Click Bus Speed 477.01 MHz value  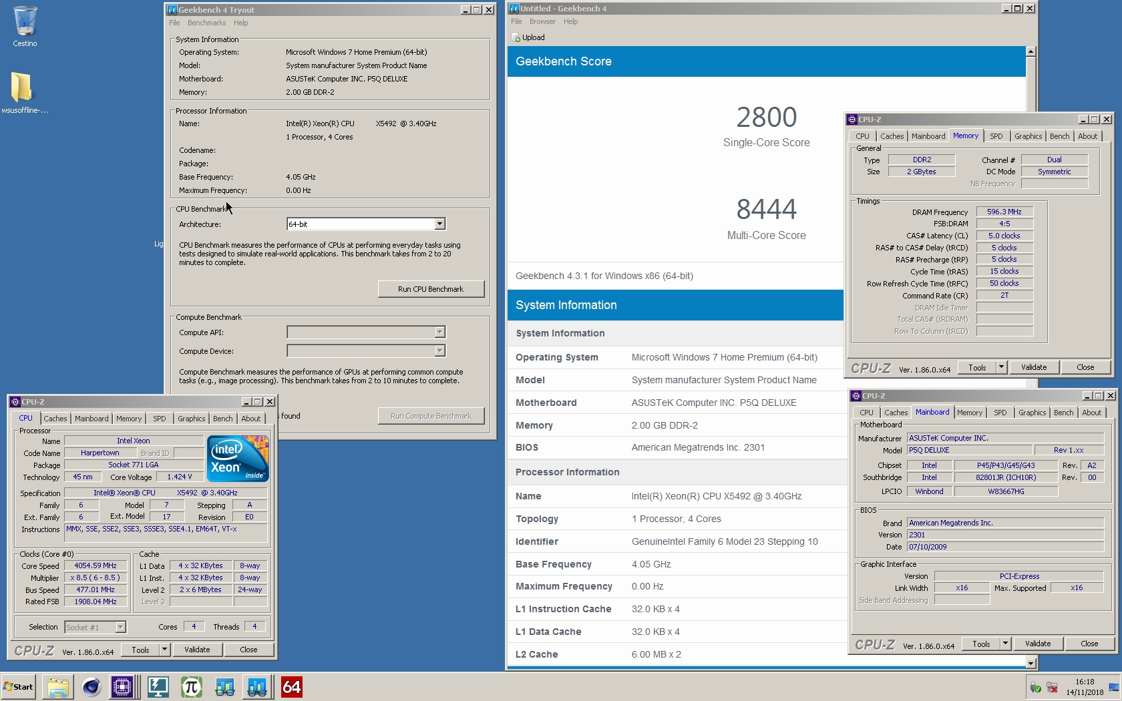coord(96,590)
